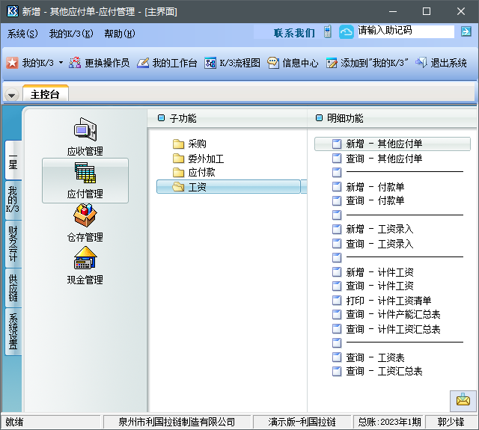
Task: Open the 帮助(H) menu
Action: (x=120, y=34)
